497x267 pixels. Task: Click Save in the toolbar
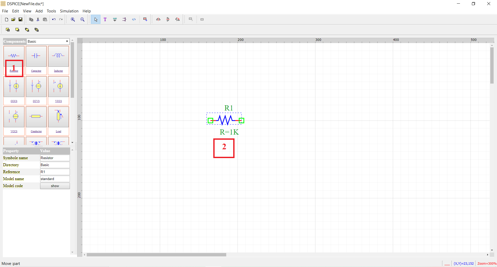coord(20,19)
